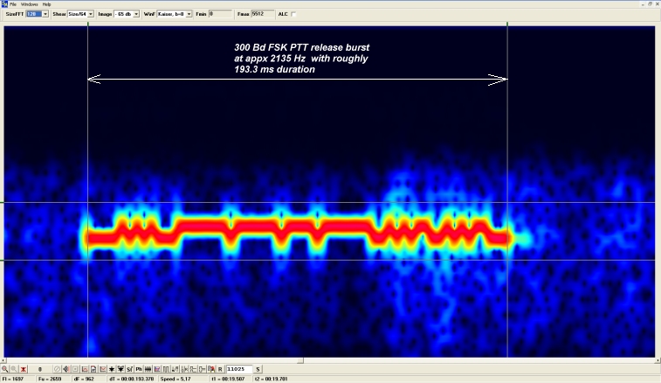Image resolution: width=661 pixels, height=383 pixels.
Task: Click the S icon after the 11025 field
Action: pyautogui.click(x=258, y=369)
